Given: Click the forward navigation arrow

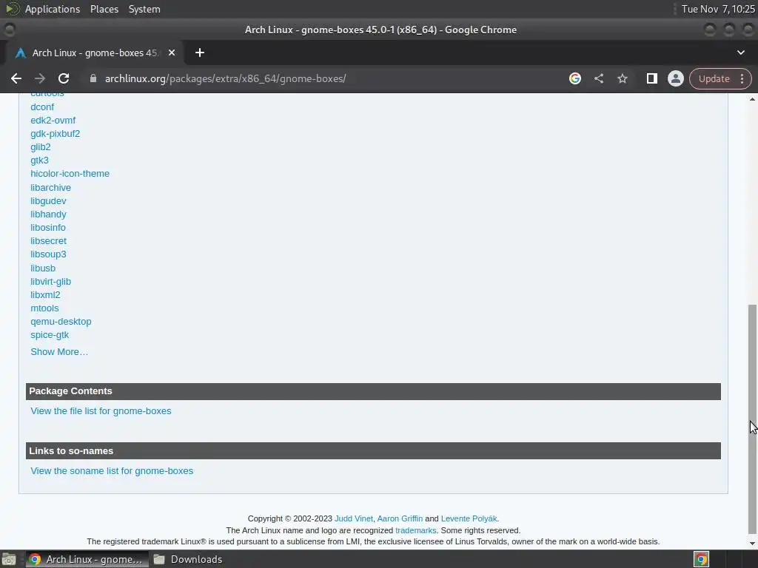Looking at the screenshot, I should click(40, 78).
